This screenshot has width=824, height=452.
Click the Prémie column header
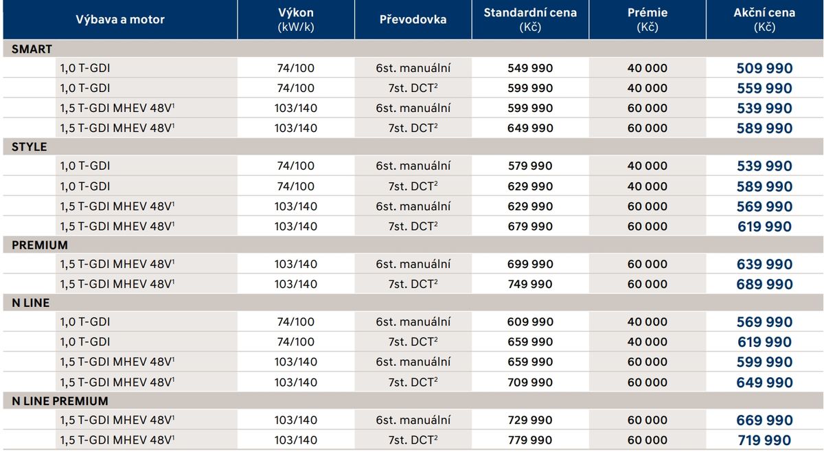pos(647,20)
